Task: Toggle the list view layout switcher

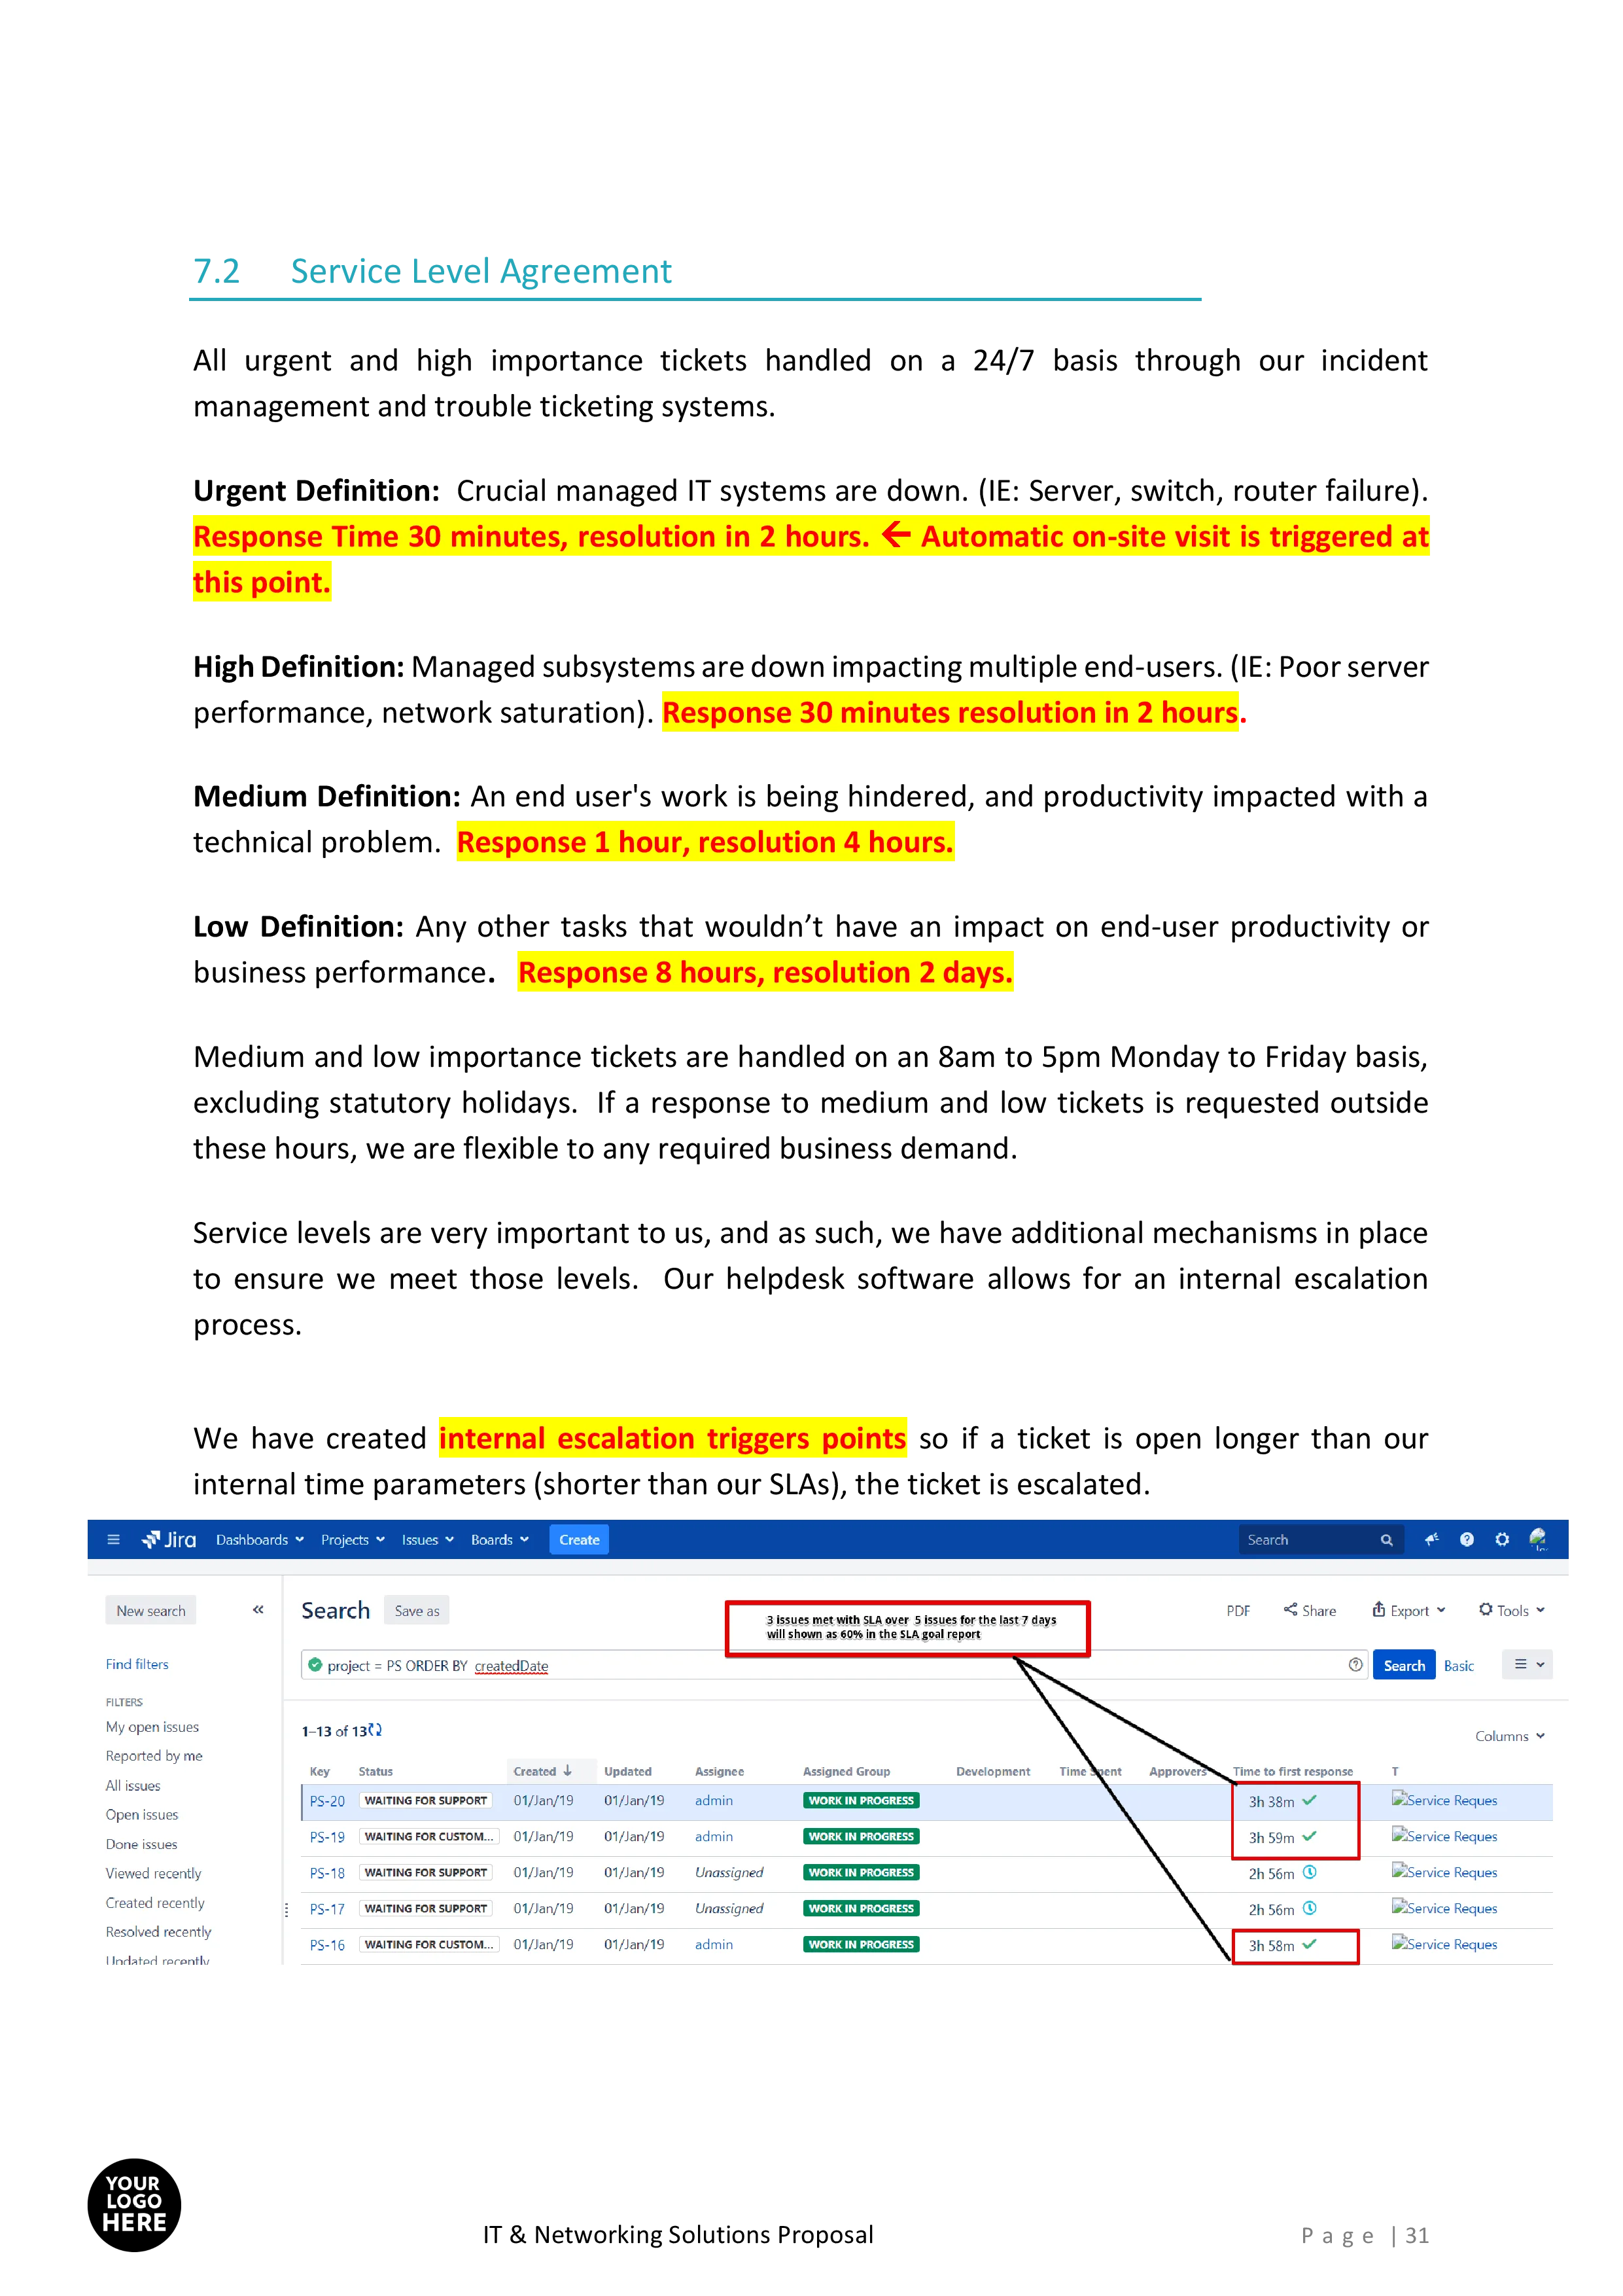Action: pyautogui.click(x=1527, y=1664)
